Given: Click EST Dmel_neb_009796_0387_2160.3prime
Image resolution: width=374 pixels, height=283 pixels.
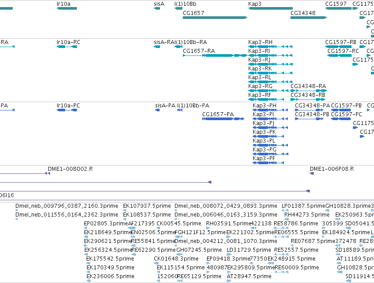Looking at the screenshot, I should [x=16, y=210].
